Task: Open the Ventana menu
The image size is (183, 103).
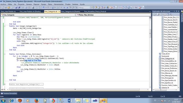Action: (75, 4)
